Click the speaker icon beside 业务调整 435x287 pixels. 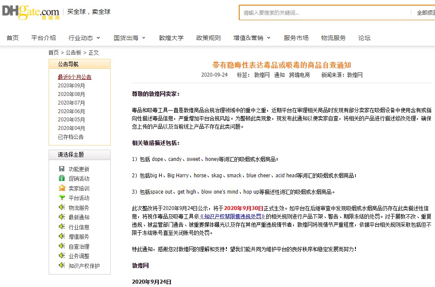pos(62,256)
